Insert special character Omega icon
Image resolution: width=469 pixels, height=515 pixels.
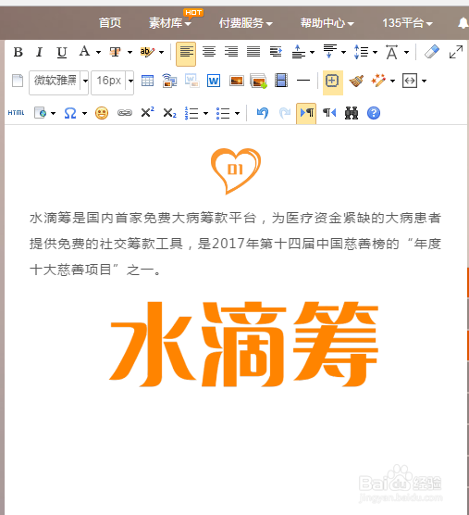tap(70, 113)
